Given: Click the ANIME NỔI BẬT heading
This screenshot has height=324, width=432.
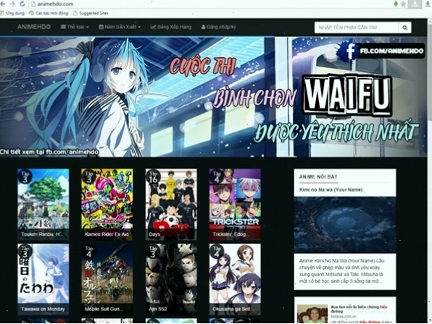Looking at the screenshot, I should [318, 176].
